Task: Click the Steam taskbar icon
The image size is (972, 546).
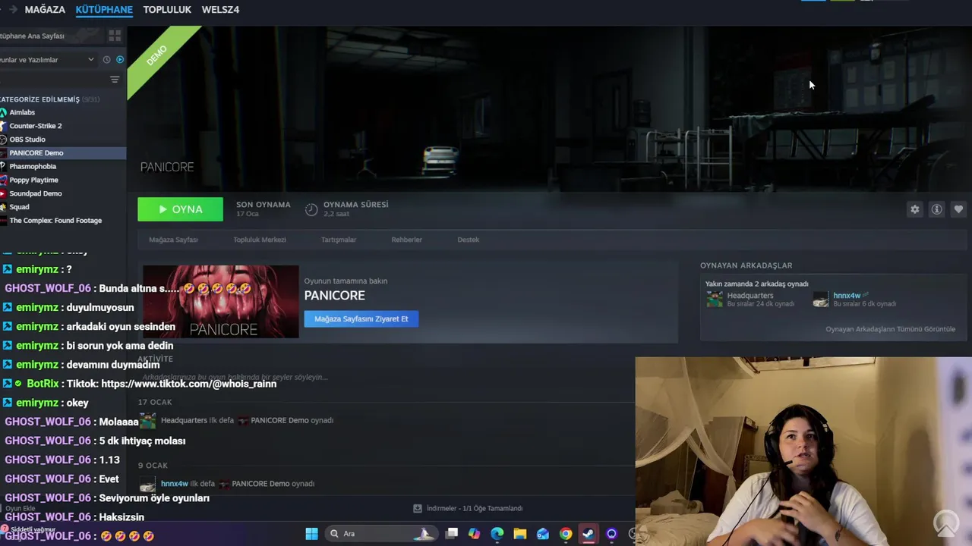Action: point(589,534)
